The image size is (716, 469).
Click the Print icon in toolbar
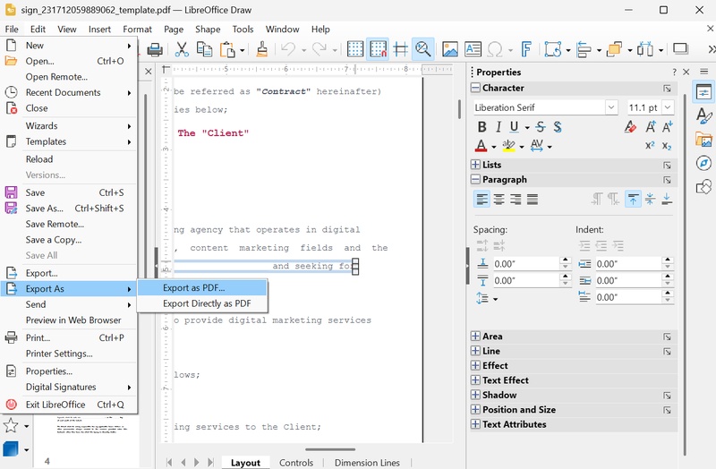point(155,49)
